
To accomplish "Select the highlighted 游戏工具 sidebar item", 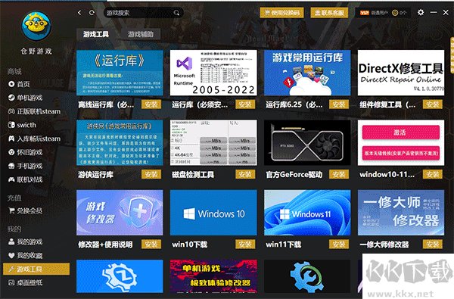I will point(36,269).
